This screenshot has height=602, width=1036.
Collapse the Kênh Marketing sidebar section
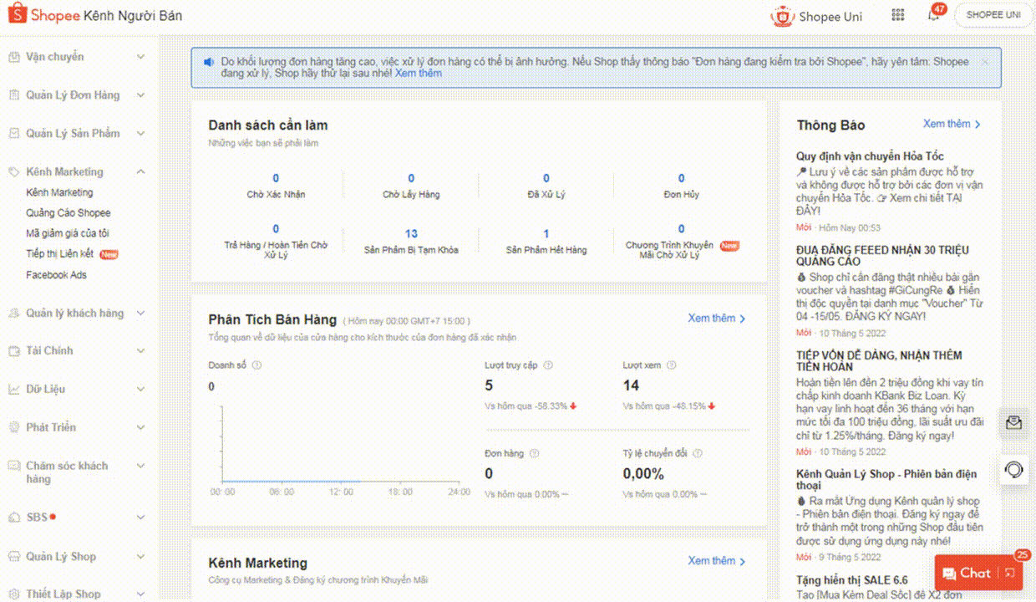pyautogui.click(x=140, y=171)
